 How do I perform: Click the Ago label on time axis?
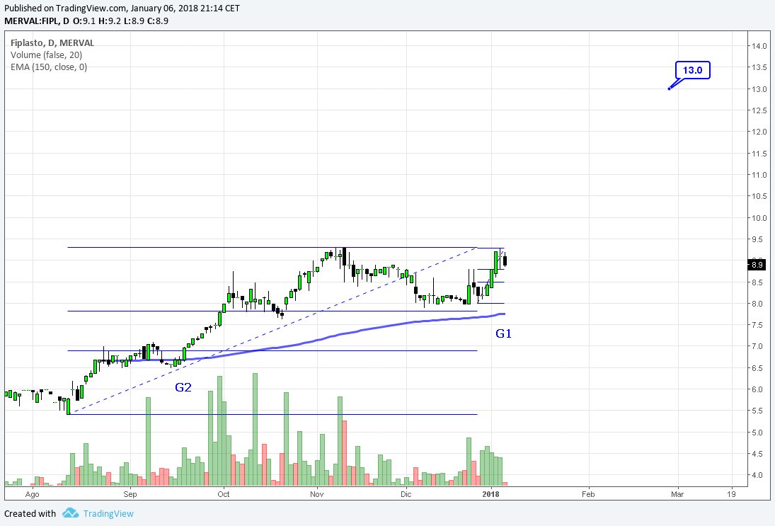coord(32,494)
